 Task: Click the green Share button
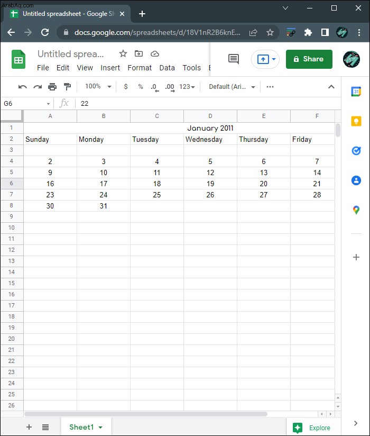click(x=309, y=59)
